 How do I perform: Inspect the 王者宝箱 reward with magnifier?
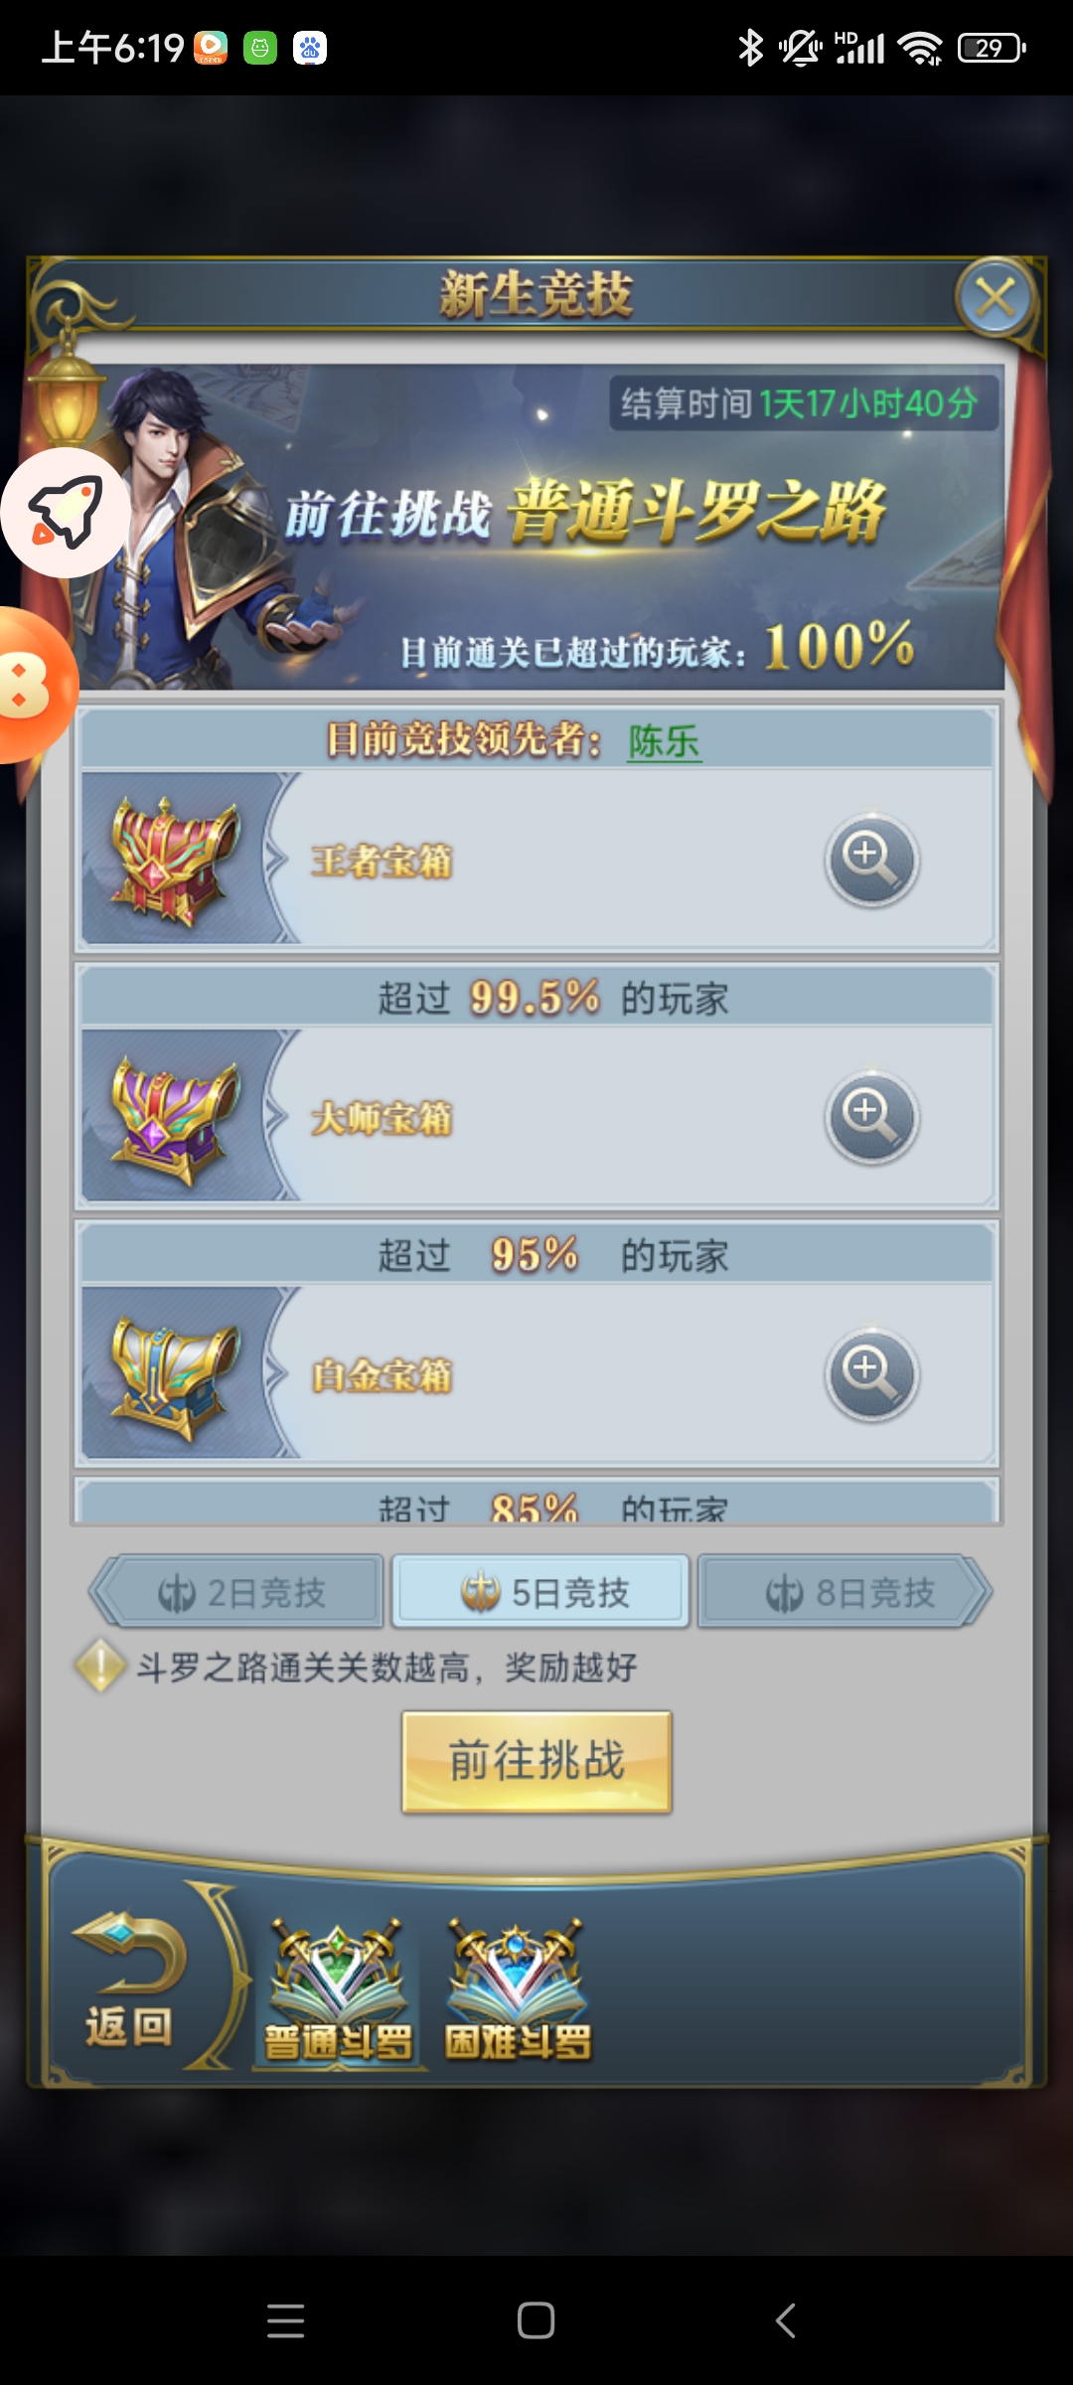tap(871, 860)
